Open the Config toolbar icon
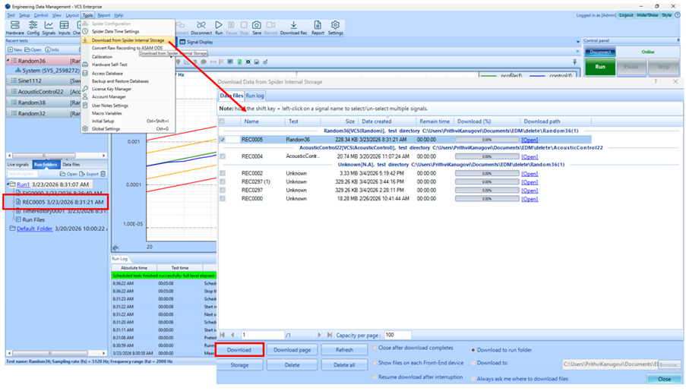This screenshot has width=686, height=391. (33, 27)
